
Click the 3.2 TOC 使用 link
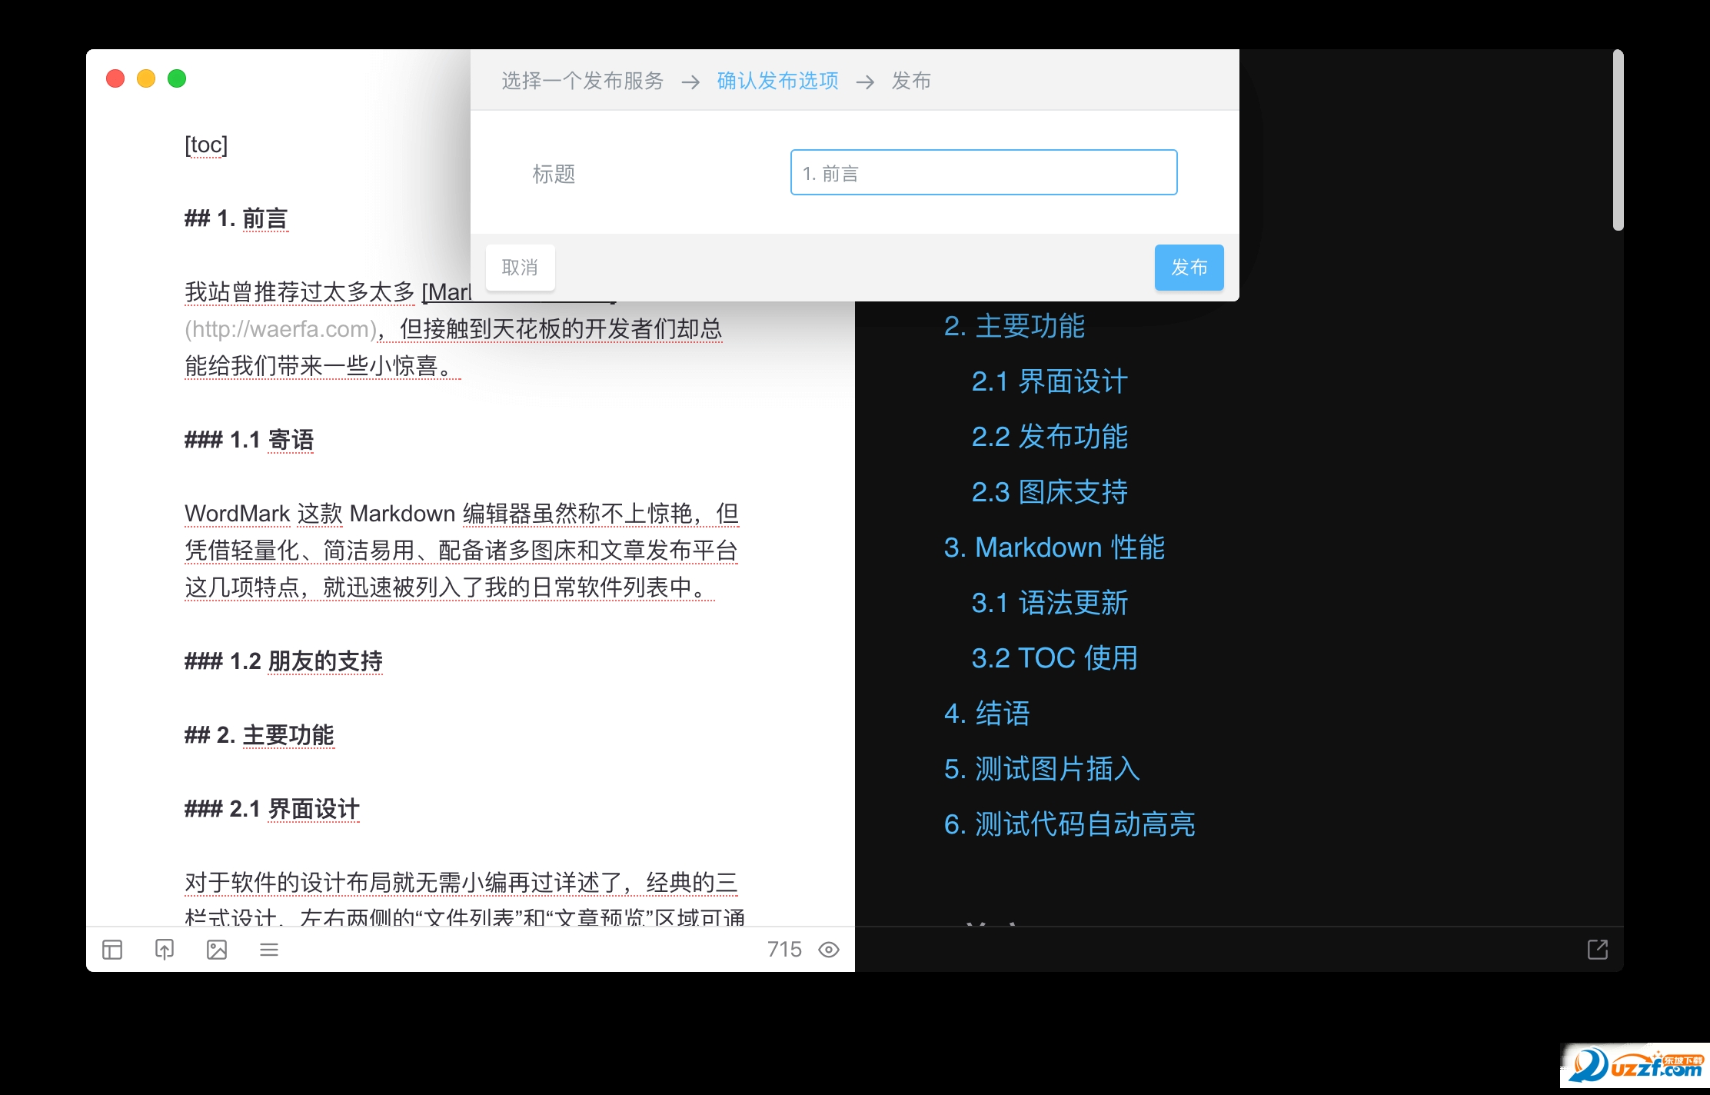(1053, 658)
